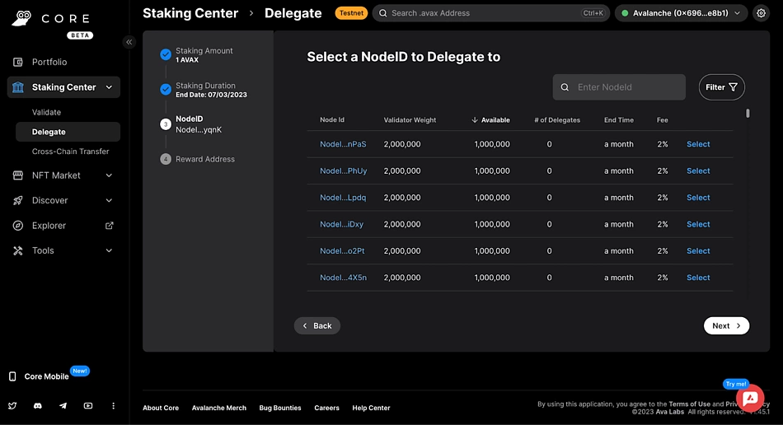Viewport: 783px width, 425px height.
Task: Open the Discord icon in sidebar footer
Action: (38, 406)
